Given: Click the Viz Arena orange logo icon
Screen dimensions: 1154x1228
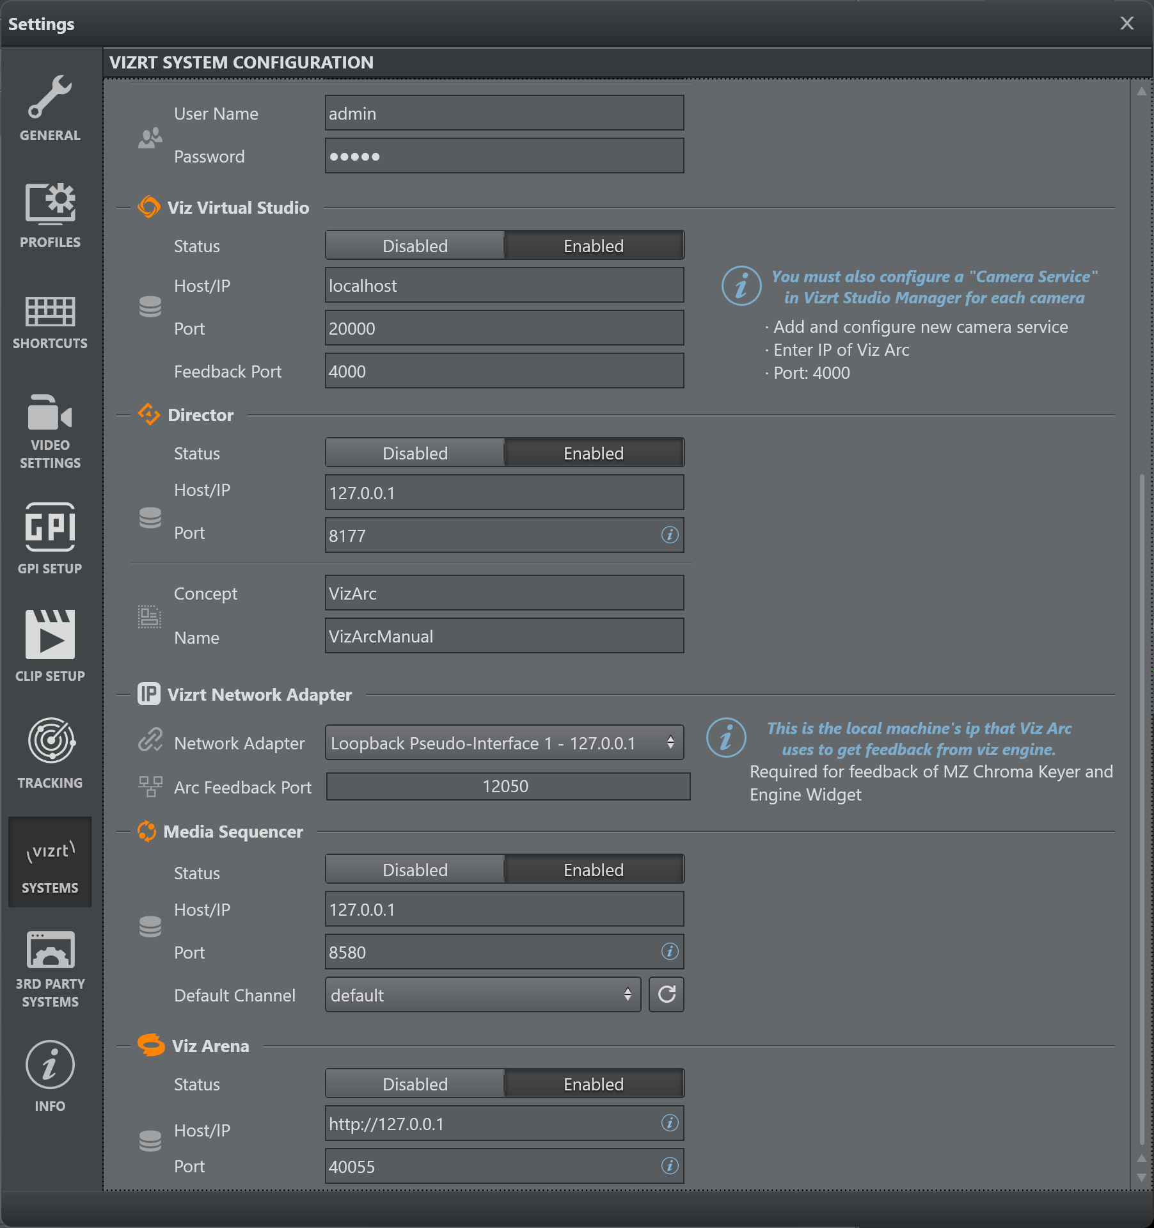Looking at the screenshot, I should (x=151, y=1046).
